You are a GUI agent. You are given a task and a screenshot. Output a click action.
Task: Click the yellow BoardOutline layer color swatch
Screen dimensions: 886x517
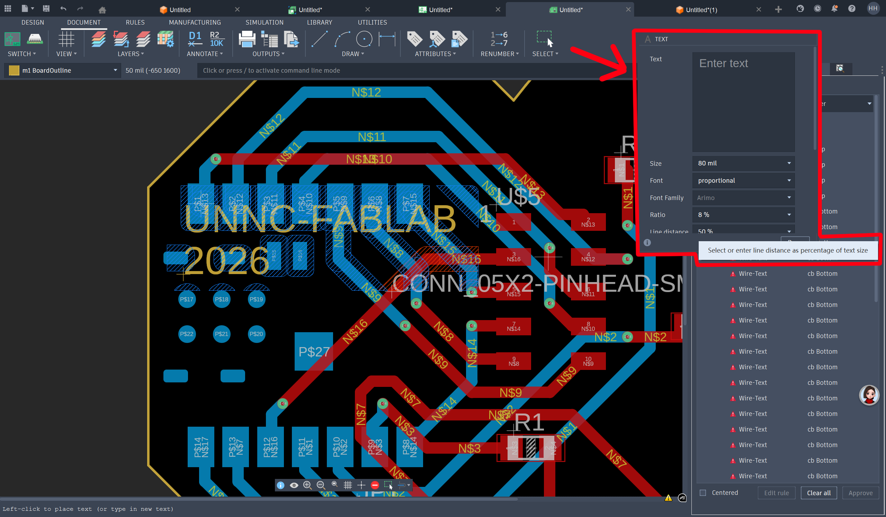click(x=14, y=70)
